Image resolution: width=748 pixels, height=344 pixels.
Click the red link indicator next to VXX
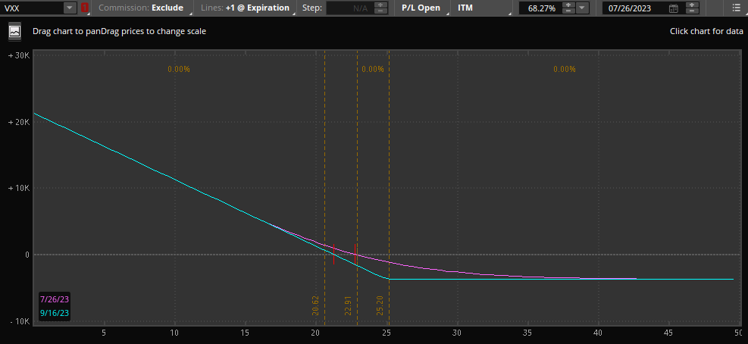[x=85, y=8]
